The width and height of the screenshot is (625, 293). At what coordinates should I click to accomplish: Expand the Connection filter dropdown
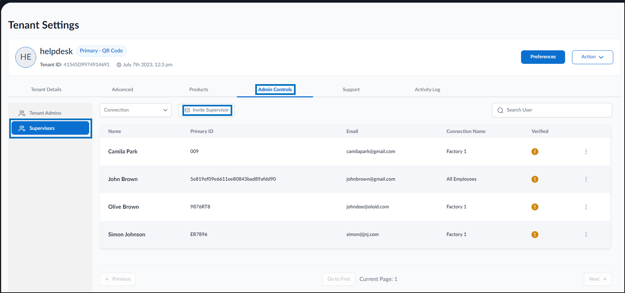[x=135, y=110]
